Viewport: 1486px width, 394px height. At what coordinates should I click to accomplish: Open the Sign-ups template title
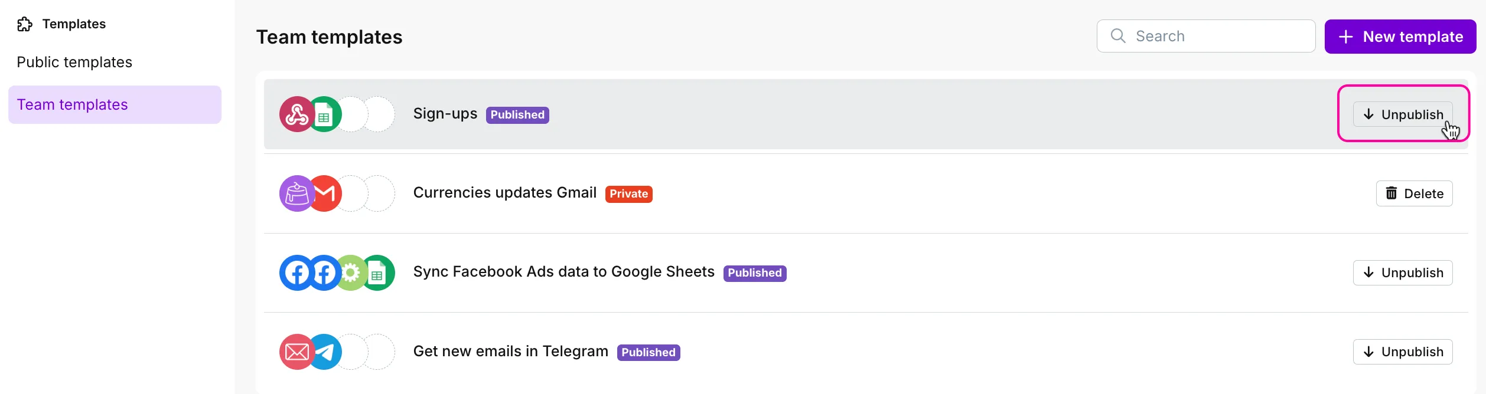tap(445, 114)
